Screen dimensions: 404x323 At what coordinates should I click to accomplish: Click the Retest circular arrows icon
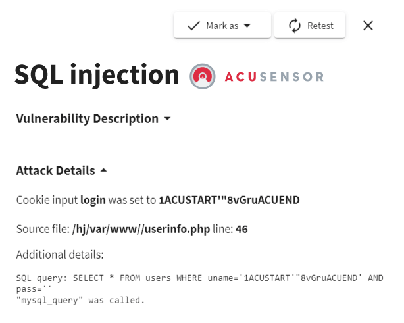295,26
